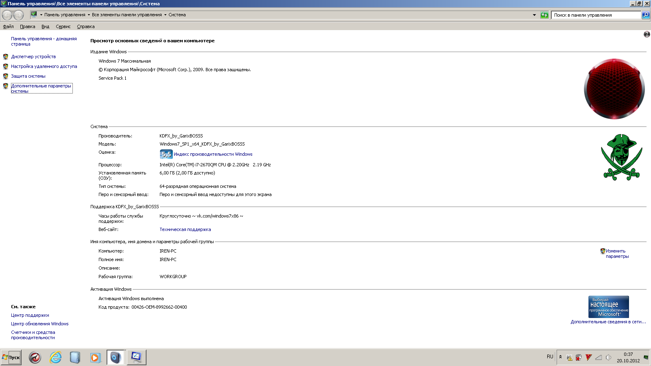The width and height of the screenshot is (651, 366).
Task: Click the shield icon beside Настройка удаленного доступа
Action: 6,66
